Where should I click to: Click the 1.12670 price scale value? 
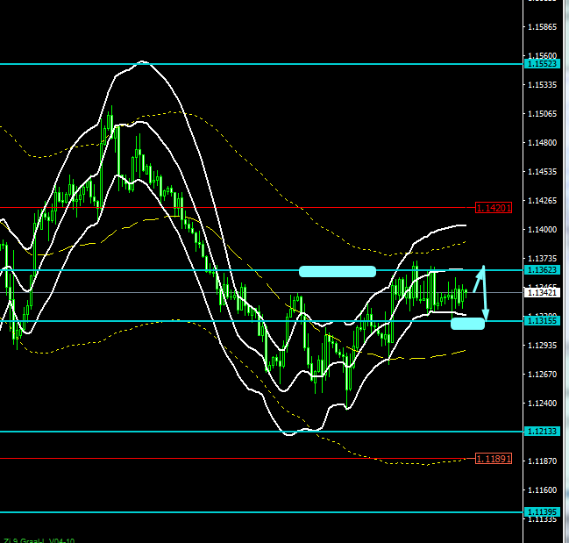pos(544,375)
